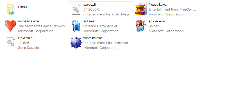
Task: Select the Spider solitaire spider icon
Action: click(x=141, y=26)
